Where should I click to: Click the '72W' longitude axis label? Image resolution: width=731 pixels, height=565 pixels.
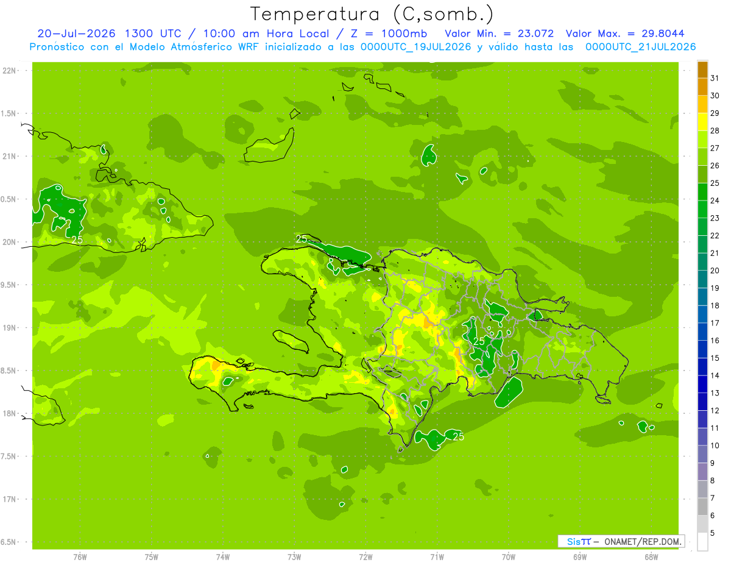tap(365, 556)
